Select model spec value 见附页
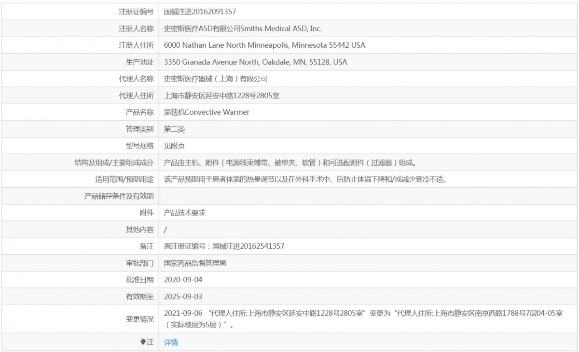The image size is (579, 352). pyautogui.click(x=174, y=146)
